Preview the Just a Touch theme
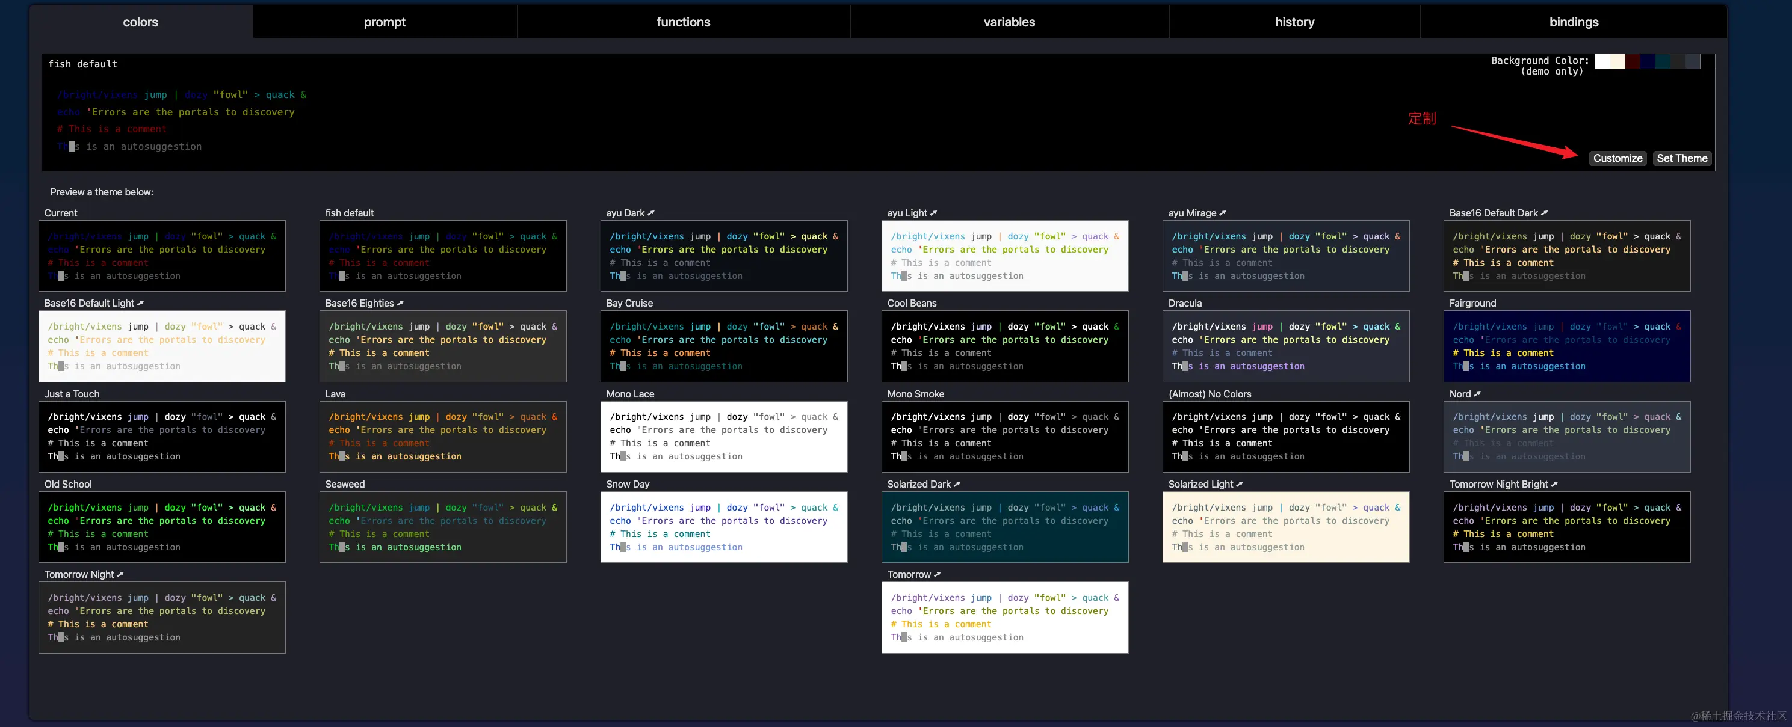The image size is (1792, 727). pos(162,437)
